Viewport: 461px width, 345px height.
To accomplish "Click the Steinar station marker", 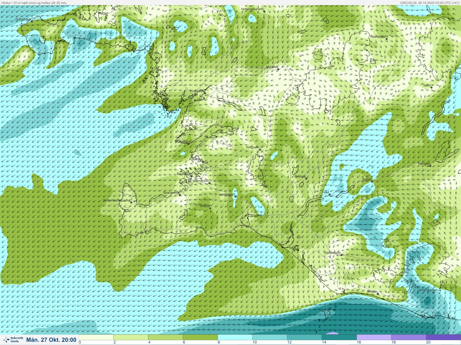I will (378, 294).
